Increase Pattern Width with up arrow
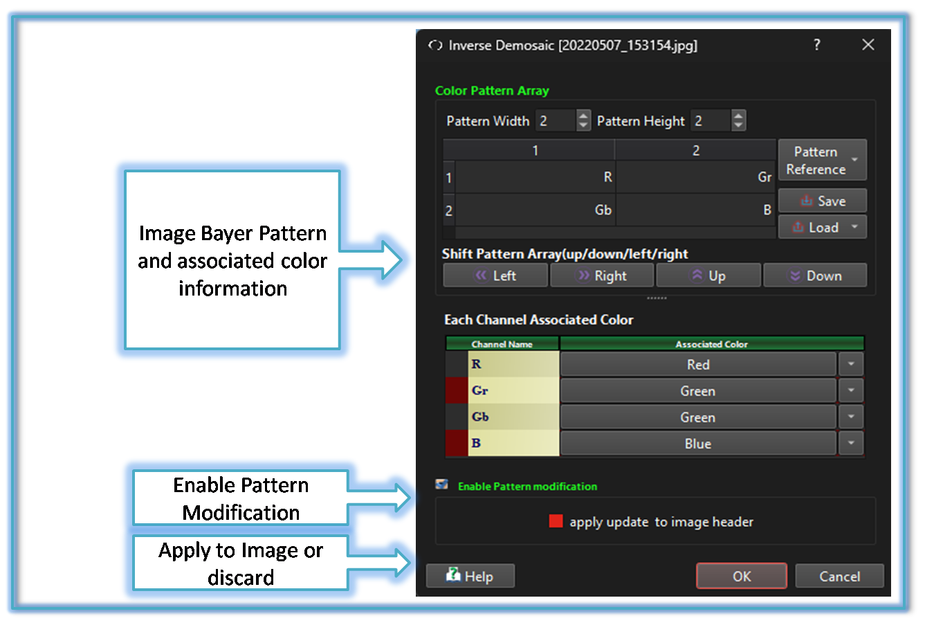Viewport: 925px width, 625px height. 584,116
